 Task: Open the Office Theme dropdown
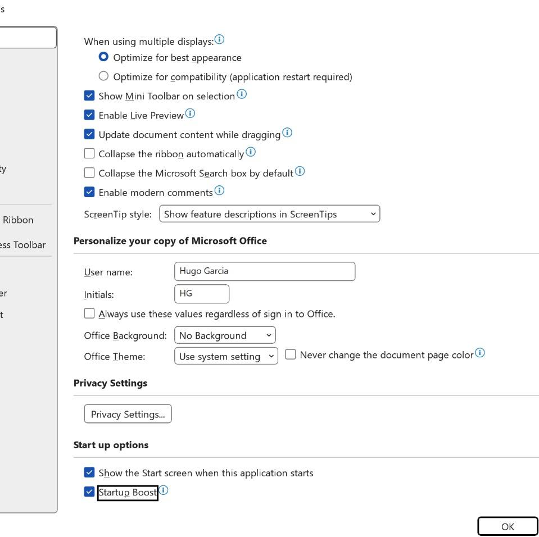pos(226,356)
